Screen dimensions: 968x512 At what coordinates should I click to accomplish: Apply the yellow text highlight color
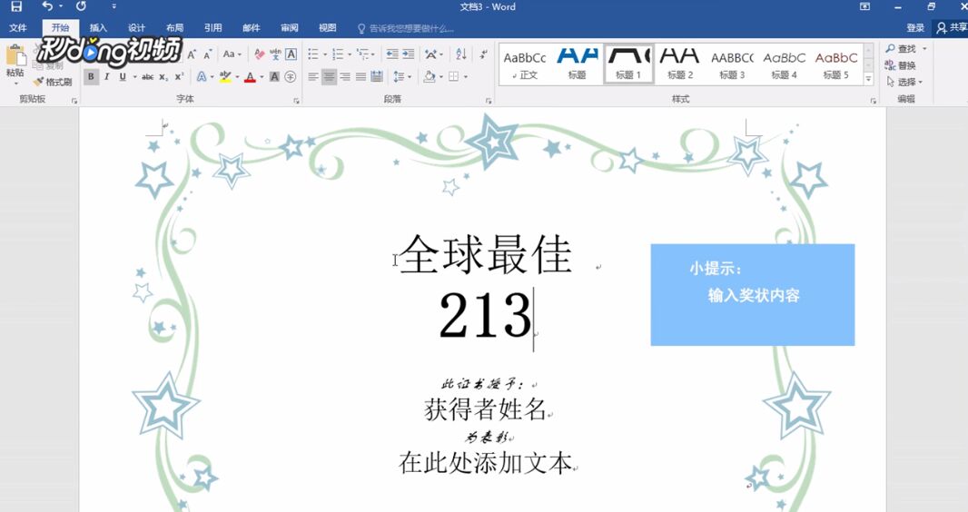(x=224, y=76)
